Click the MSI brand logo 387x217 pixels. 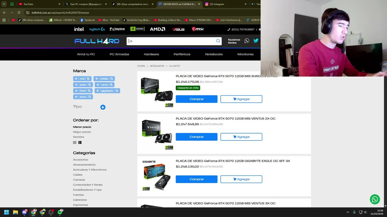point(198,29)
